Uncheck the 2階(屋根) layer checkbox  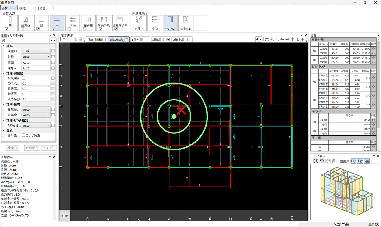(168, 40)
